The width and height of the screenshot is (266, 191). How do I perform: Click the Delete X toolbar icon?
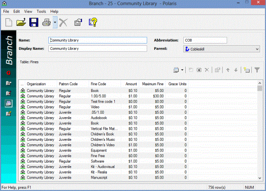click(x=63, y=22)
